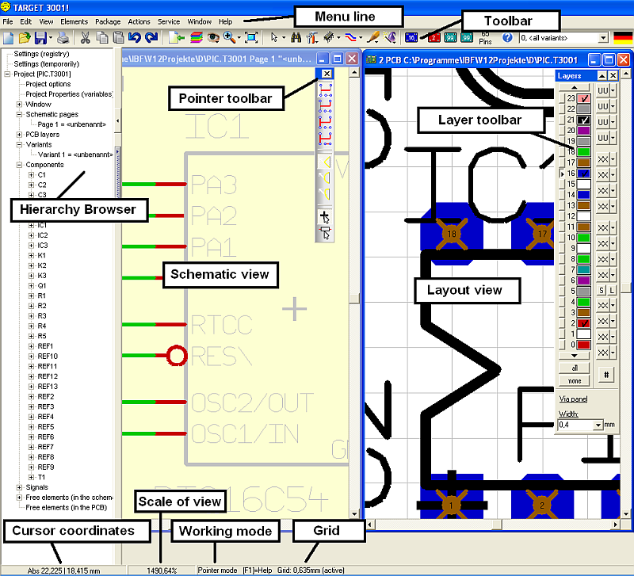Click the green color swatch for layer 10

pos(582,237)
